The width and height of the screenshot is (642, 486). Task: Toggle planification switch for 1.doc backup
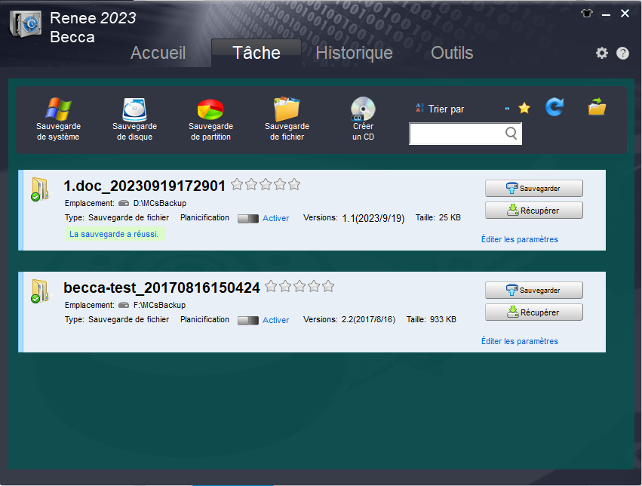pos(247,218)
